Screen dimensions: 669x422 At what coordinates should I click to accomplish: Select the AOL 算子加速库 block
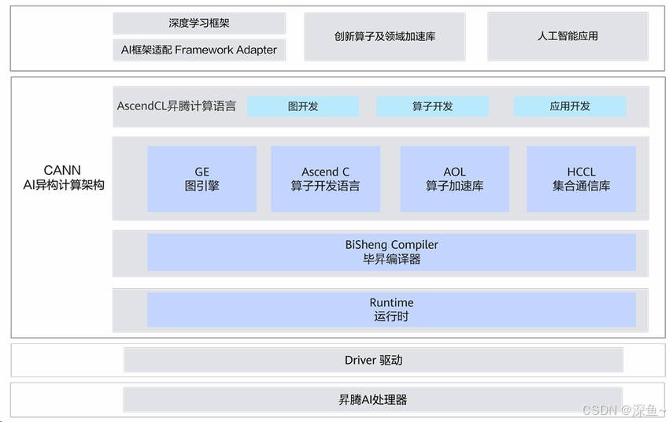[454, 179]
